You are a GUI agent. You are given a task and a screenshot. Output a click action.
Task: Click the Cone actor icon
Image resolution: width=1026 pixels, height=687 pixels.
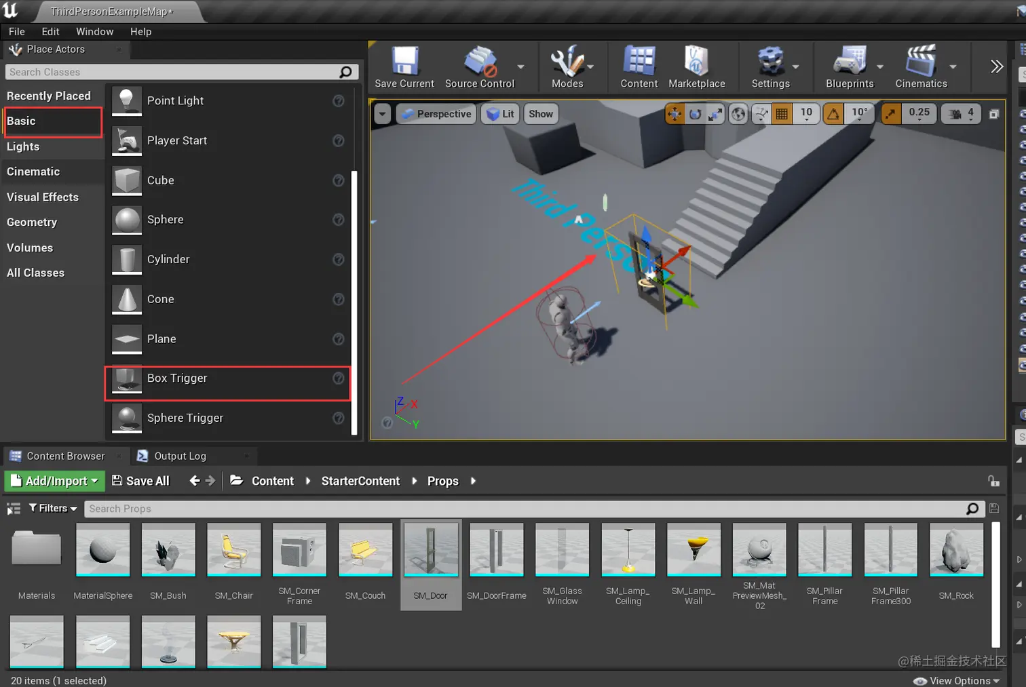[127, 299]
